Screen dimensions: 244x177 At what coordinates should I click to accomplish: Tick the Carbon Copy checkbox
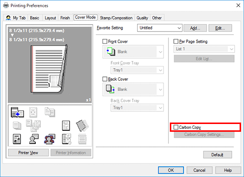[x=176, y=127]
